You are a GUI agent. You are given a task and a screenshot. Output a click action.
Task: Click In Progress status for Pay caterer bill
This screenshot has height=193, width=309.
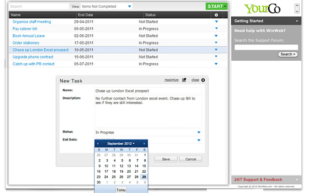point(148,29)
